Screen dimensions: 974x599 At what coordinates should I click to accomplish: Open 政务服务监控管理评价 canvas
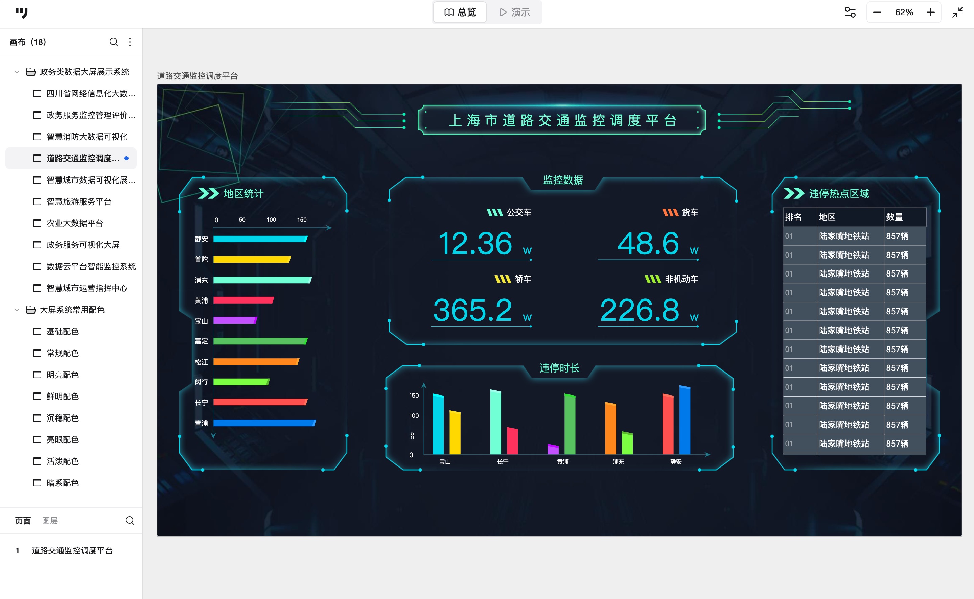(x=71, y=115)
